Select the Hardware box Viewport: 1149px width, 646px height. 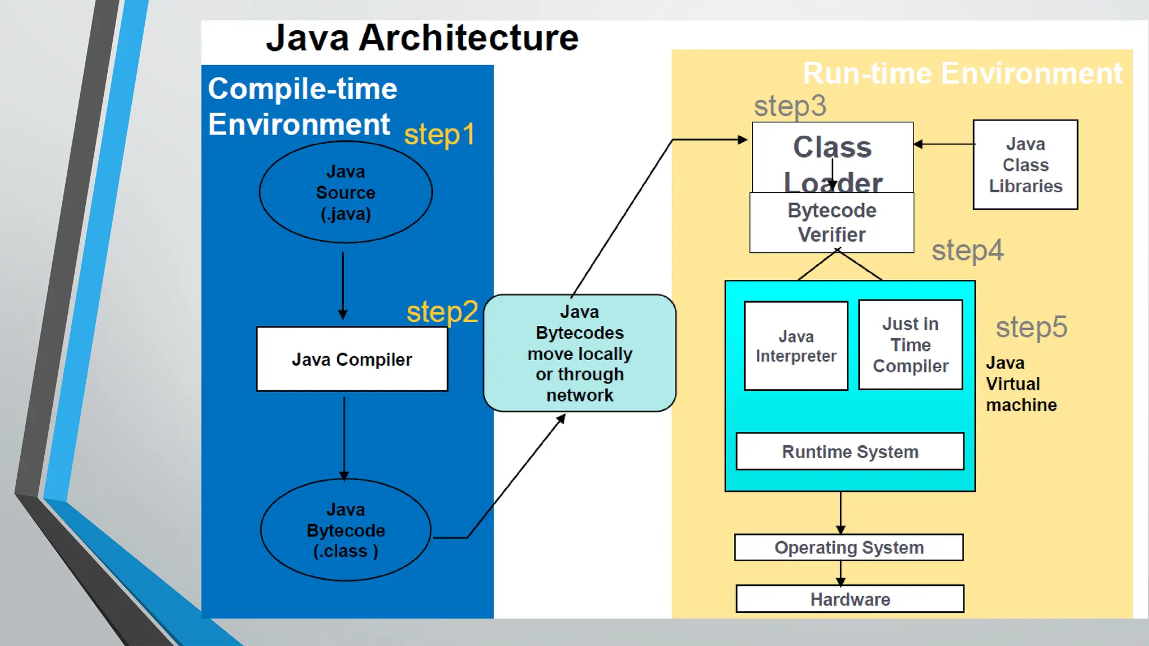[x=849, y=599]
